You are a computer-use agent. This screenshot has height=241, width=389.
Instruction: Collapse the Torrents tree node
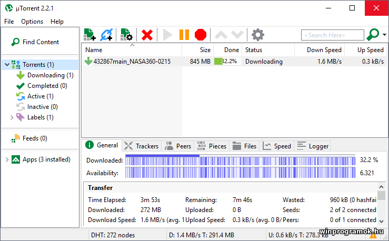6,65
